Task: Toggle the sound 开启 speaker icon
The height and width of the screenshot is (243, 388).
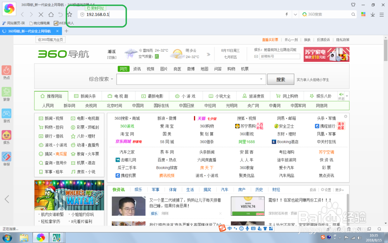Action: pos(341,94)
